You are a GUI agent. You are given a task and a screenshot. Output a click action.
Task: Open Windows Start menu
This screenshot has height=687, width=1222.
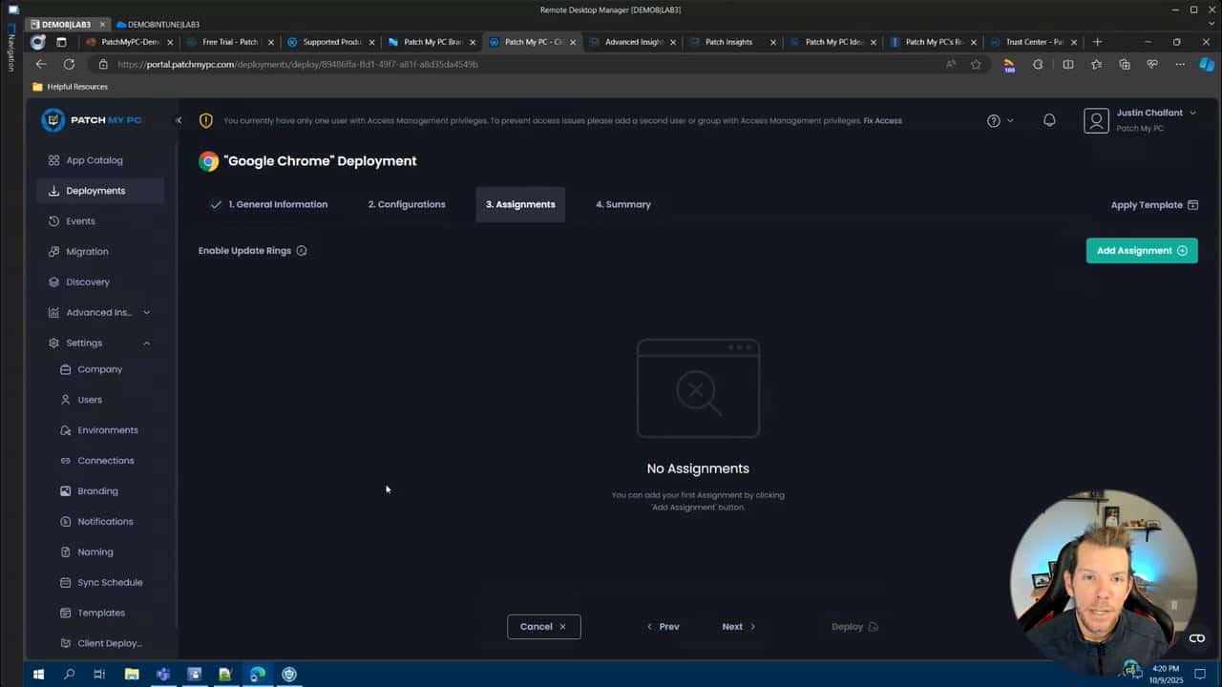coord(38,675)
